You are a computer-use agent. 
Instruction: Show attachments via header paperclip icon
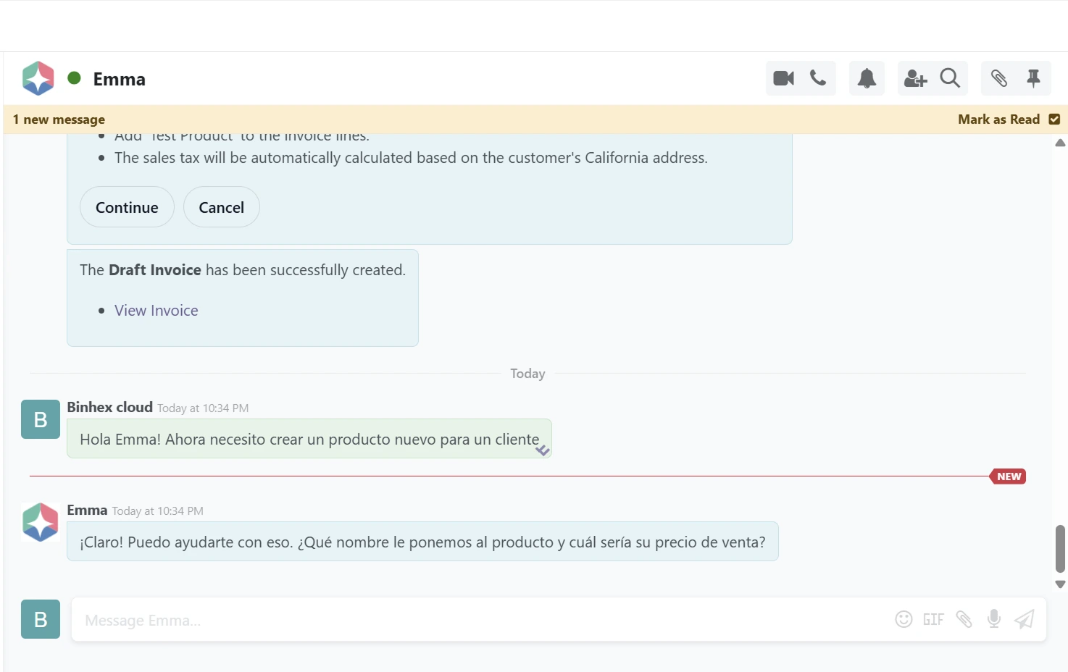[999, 78]
